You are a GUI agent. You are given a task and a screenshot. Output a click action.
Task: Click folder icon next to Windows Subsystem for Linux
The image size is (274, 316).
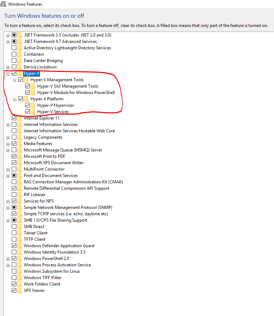pos(19,271)
